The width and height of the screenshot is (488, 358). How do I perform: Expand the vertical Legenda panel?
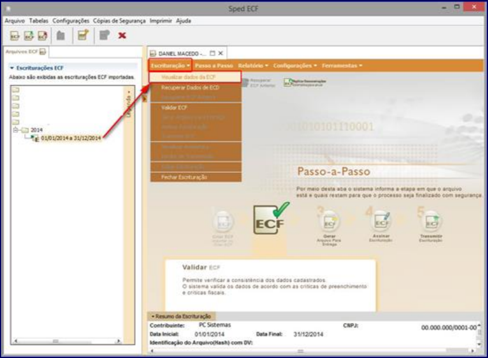pos(129,104)
